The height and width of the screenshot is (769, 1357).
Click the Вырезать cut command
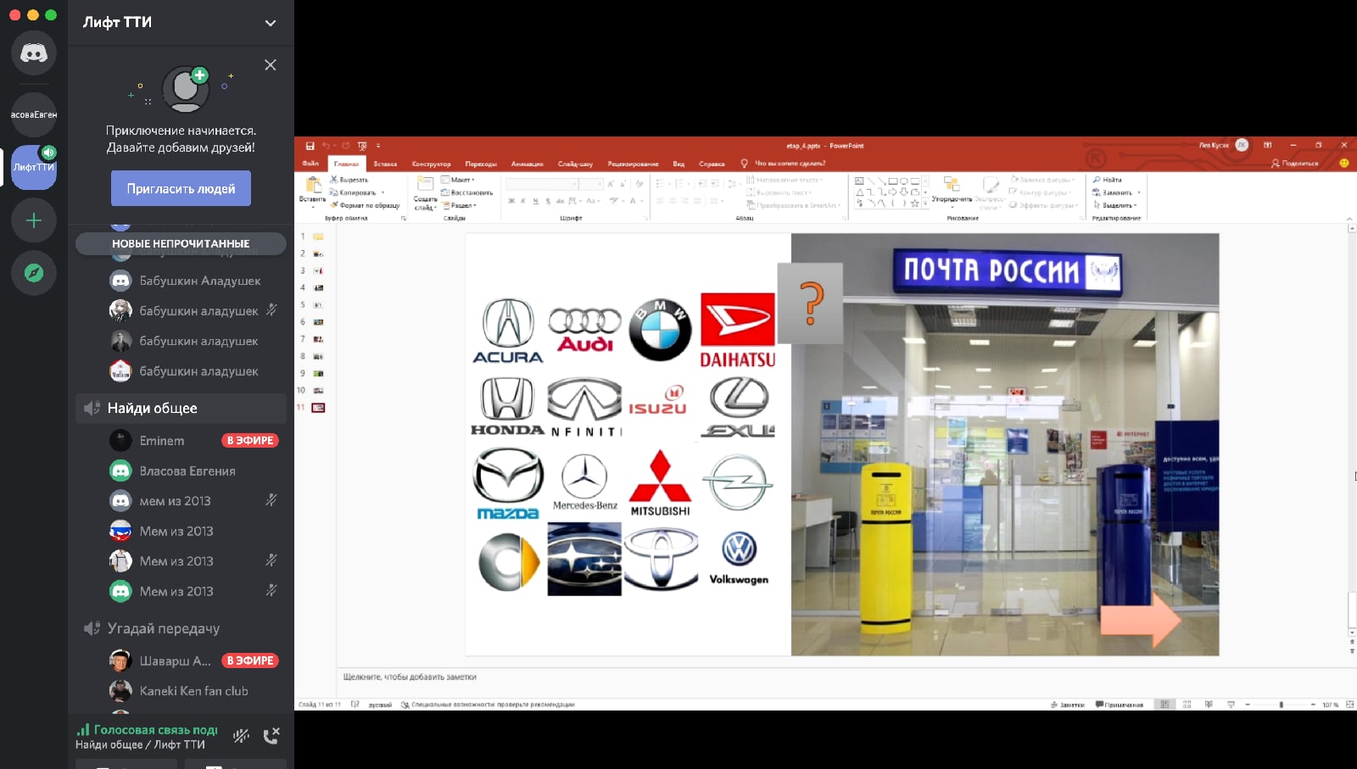(x=349, y=180)
